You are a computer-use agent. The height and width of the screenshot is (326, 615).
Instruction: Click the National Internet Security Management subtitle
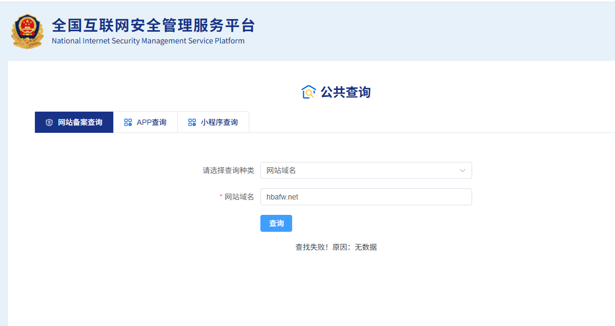148,41
